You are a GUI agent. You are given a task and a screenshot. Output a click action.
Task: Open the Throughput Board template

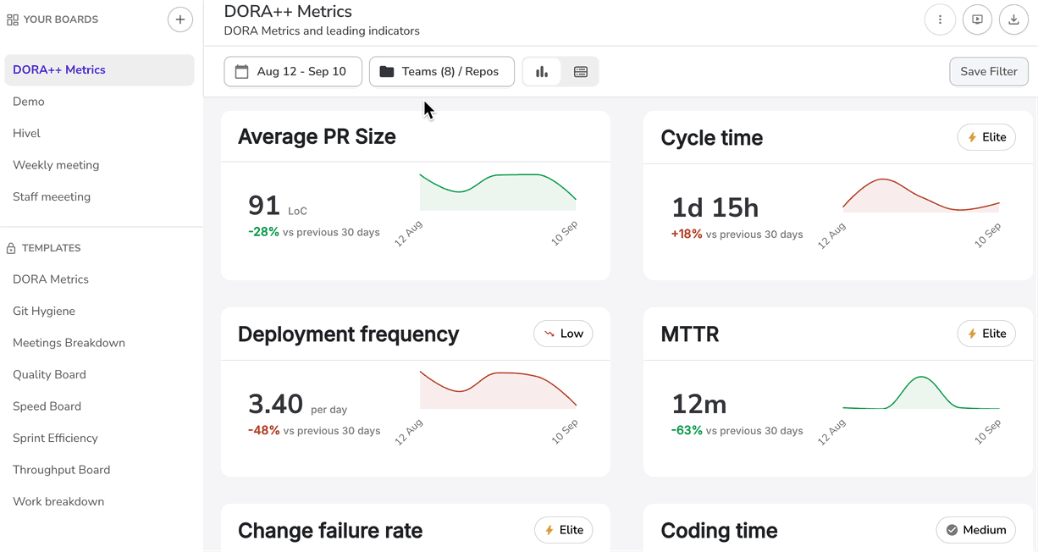click(61, 470)
